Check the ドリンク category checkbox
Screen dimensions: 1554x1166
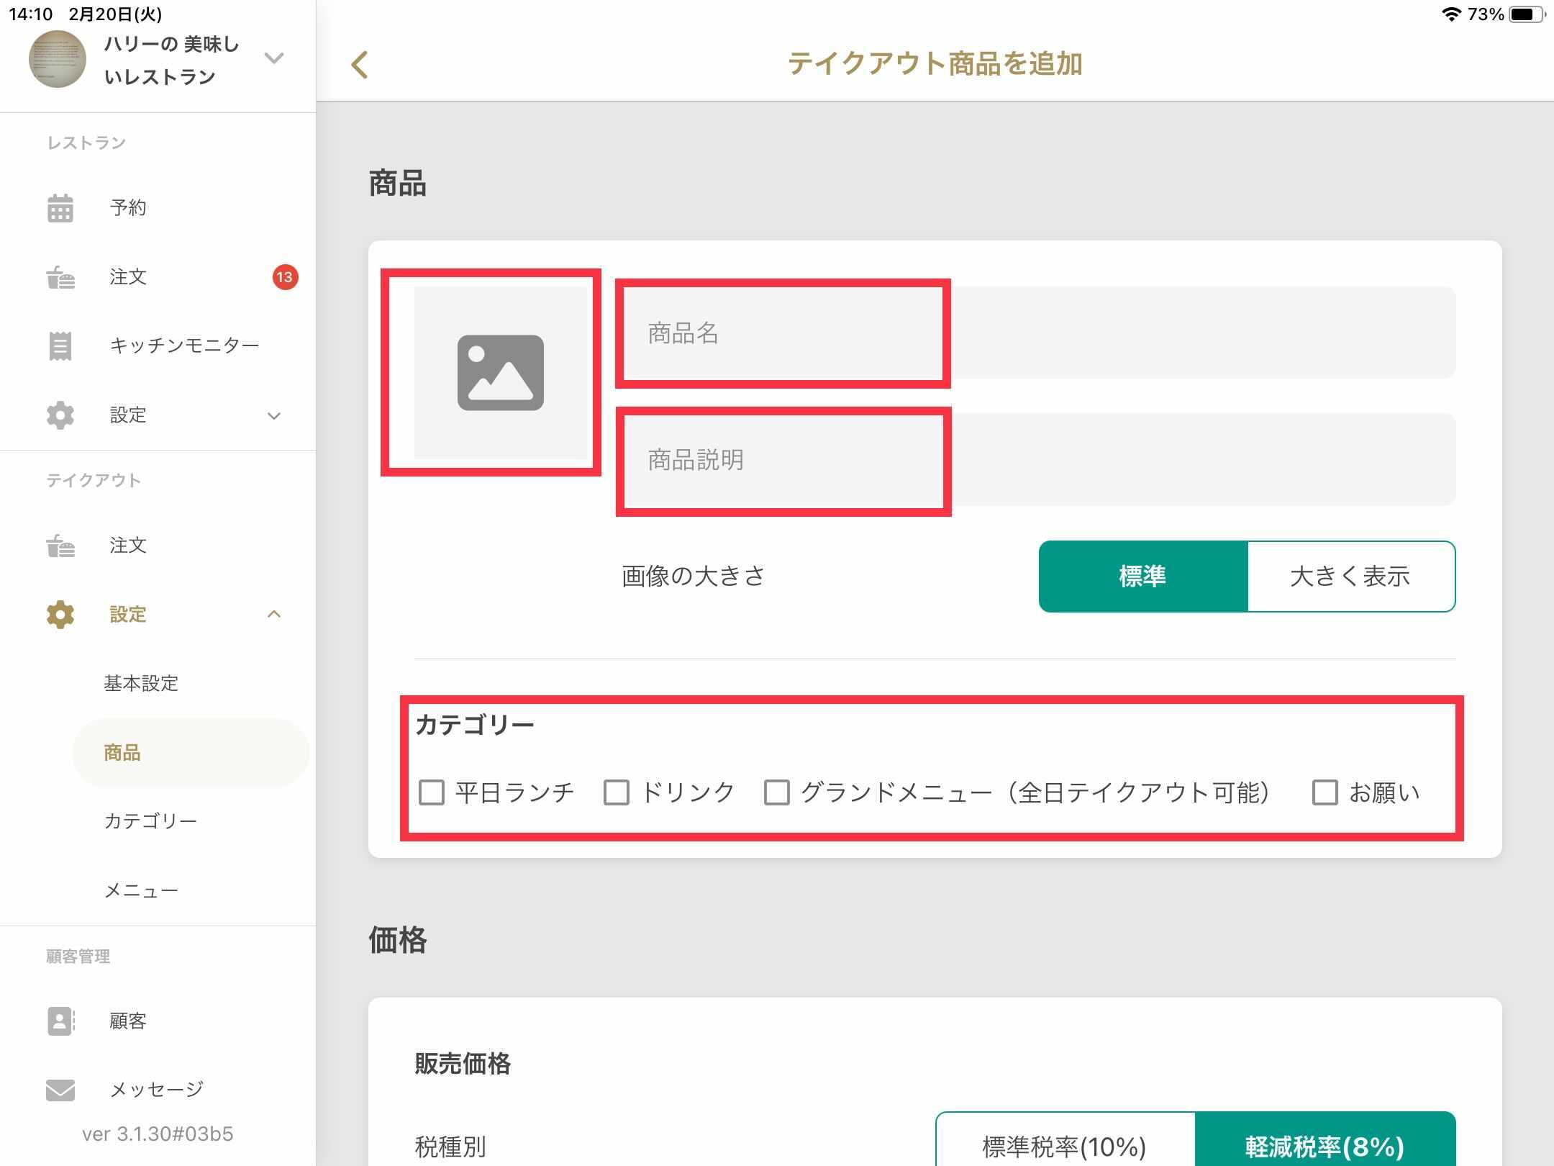coord(617,792)
